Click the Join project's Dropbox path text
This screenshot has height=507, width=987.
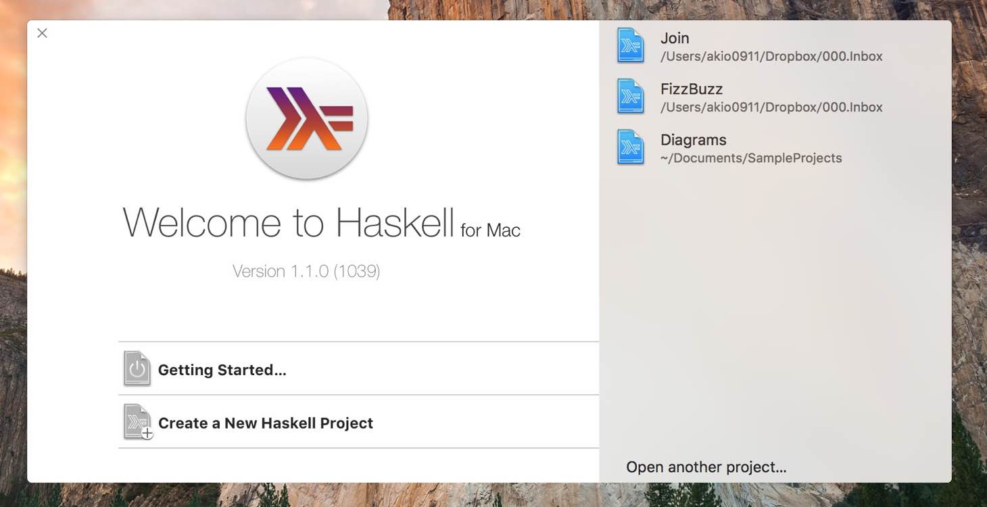click(771, 56)
